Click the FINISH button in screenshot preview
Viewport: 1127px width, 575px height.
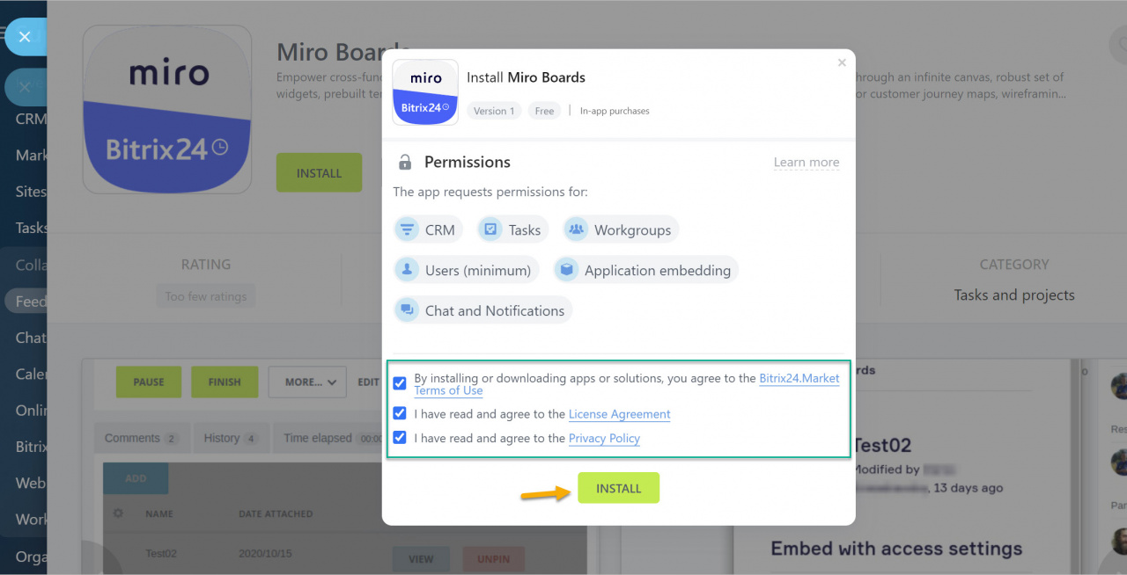tap(225, 382)
